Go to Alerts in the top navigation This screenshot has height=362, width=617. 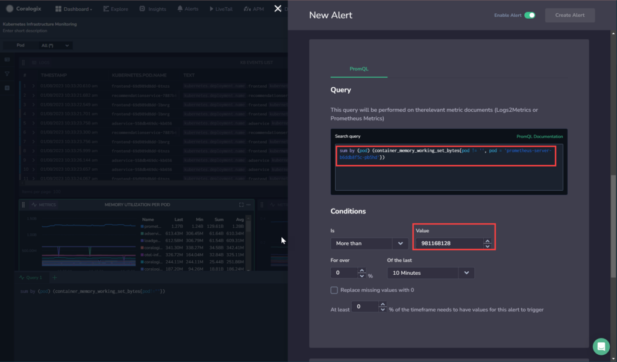tap(188, 8)
